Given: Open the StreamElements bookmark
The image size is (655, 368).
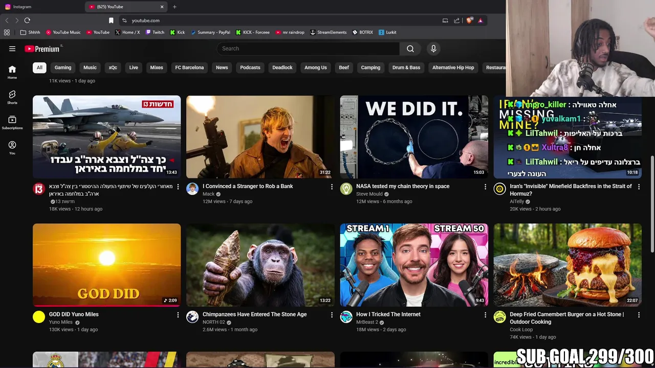Looking at the screenshot, I should pyautogui.click(x=329, y=32).
